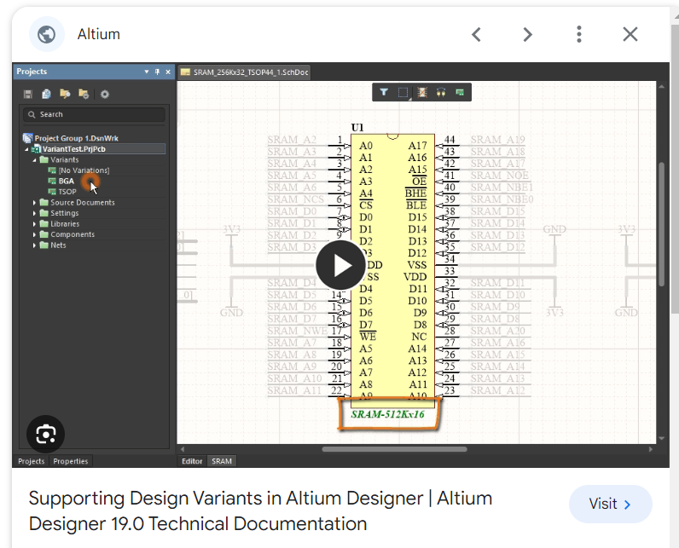This screenshot has height=548, width=679.
Task: Click the vertical scrollbar thumb of schematic
Action: tap(661, 224)
